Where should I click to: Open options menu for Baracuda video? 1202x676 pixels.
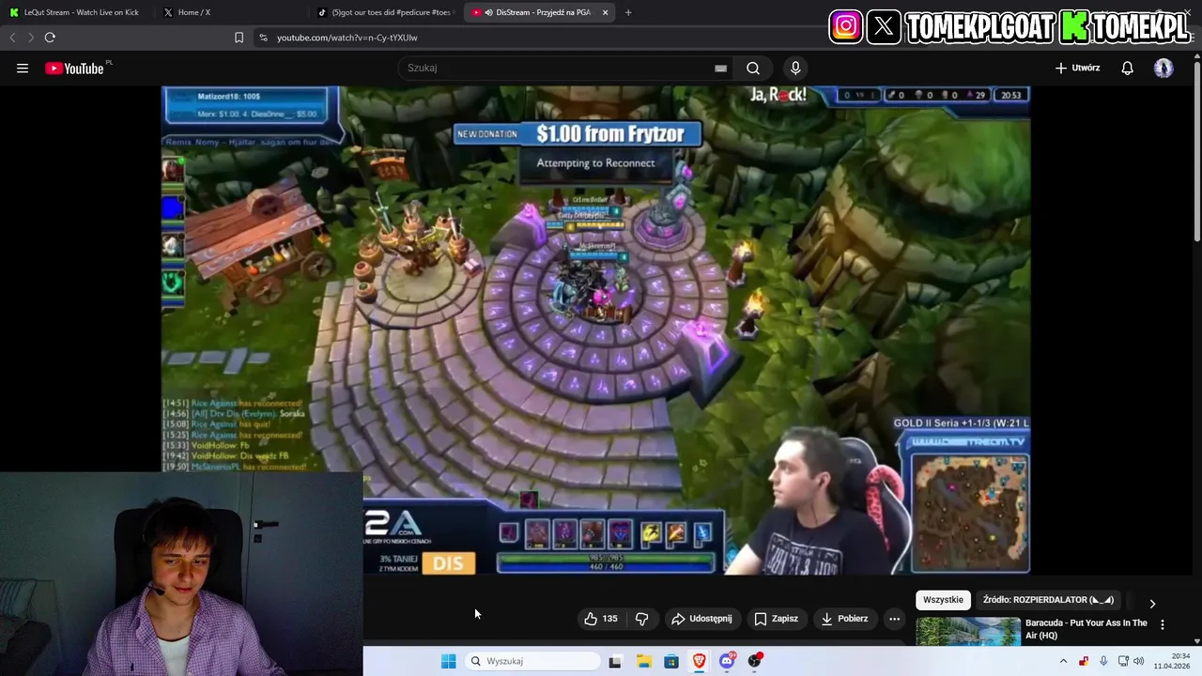pos(1163,624)
